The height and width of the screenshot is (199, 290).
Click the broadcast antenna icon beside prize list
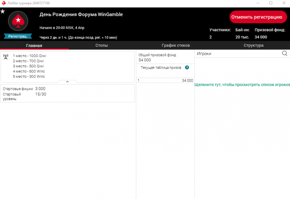[6, 56]
